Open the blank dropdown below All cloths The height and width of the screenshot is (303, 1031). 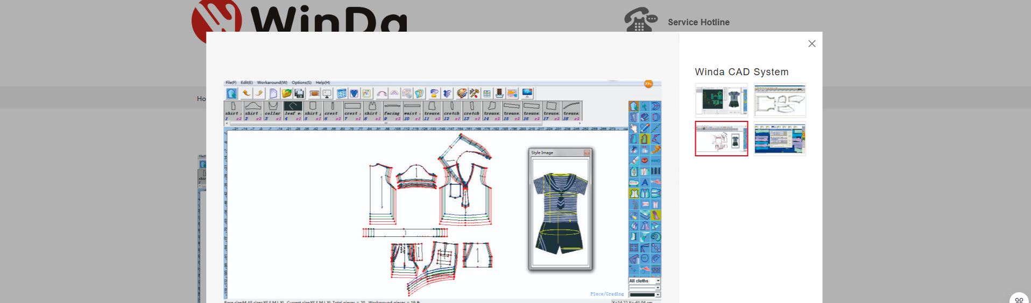(645, 288)
